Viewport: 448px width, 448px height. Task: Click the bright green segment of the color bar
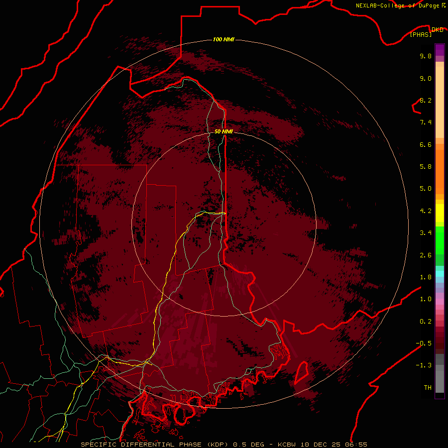point(440,240)
